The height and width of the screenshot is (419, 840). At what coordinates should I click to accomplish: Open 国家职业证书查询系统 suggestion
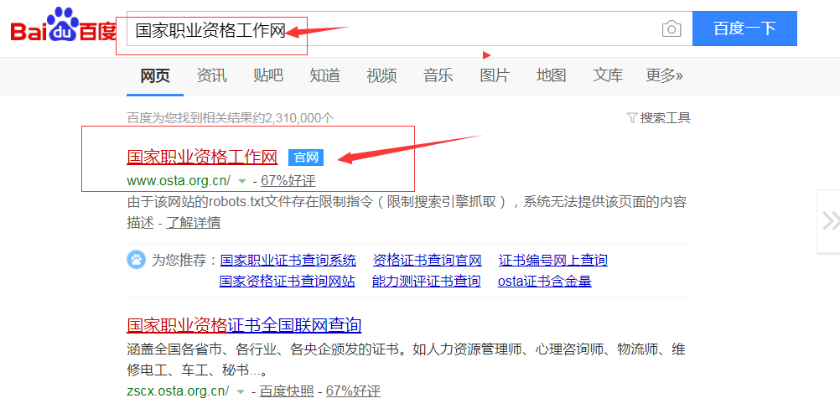pos(288,261)
